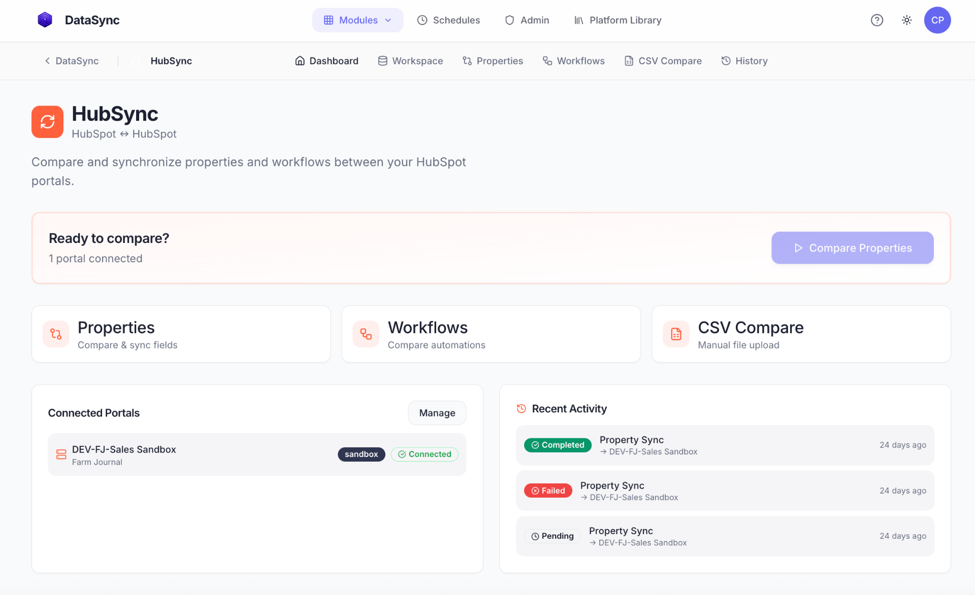Image resolution: width=975 pixels, height=595 pixels.
Task: Click the Properties card icon
Action: pos(56,334)
